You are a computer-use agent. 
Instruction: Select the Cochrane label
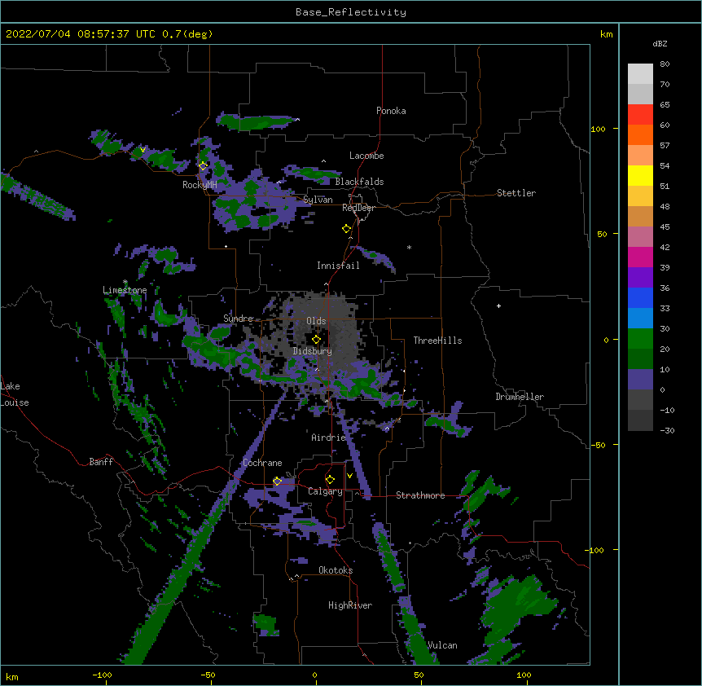(262, 463)
